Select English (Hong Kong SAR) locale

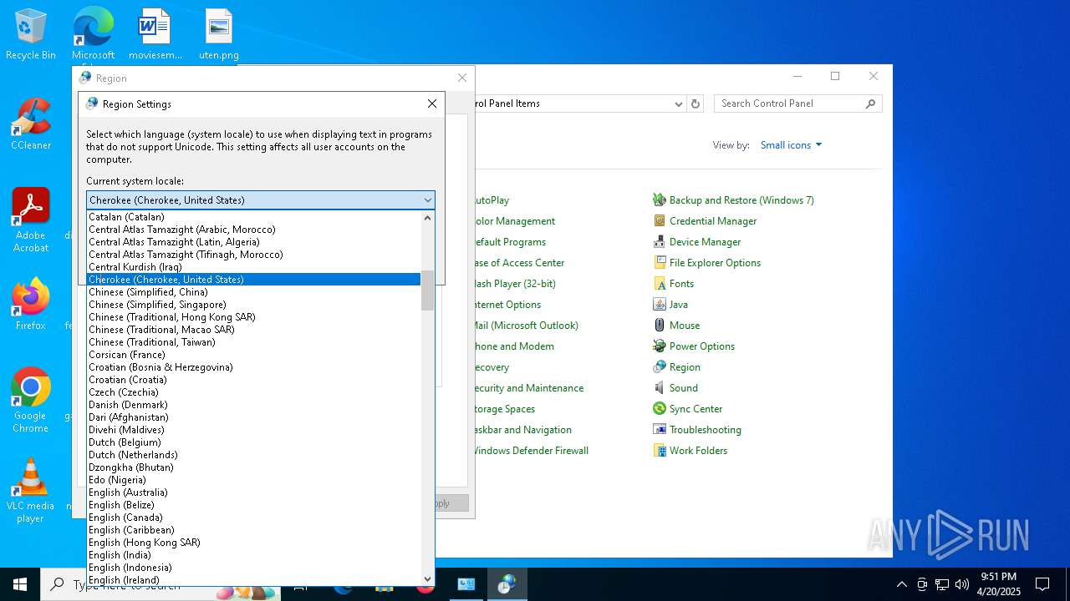coord(254,543)
